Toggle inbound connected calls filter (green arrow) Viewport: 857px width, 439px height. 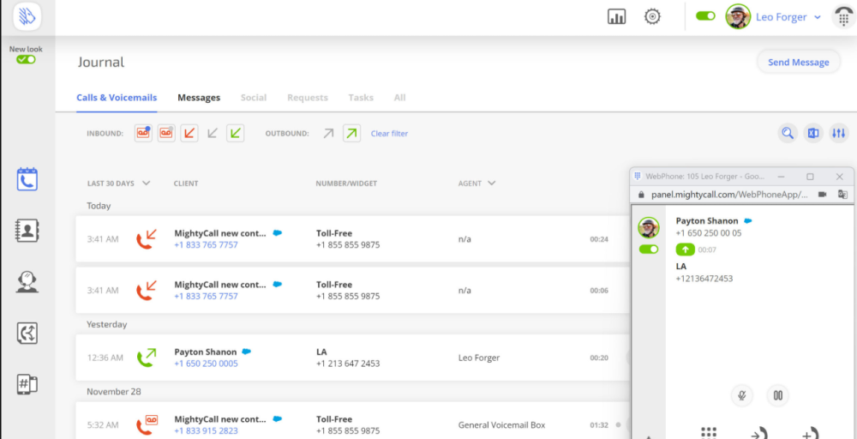pos(236,133)
